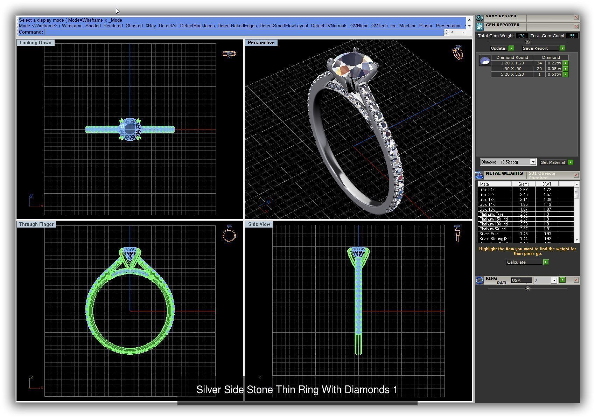The width and height of the screenshot is (595, 418).
Task: Click green arrow on 1.20 X 1.20 row
Action: click(x=566, y=63)
